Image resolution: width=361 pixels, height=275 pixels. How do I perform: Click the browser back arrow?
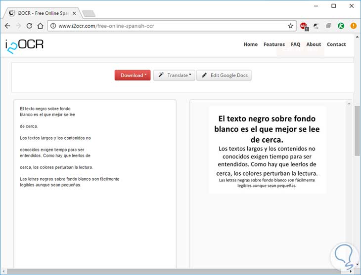[7, 26]
